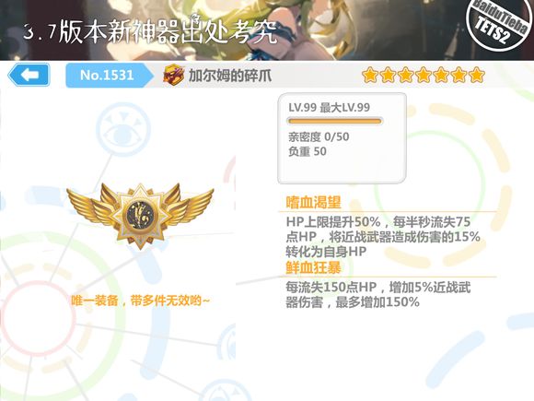Select the No.1531 item number tag

click(x=109, y=76)
